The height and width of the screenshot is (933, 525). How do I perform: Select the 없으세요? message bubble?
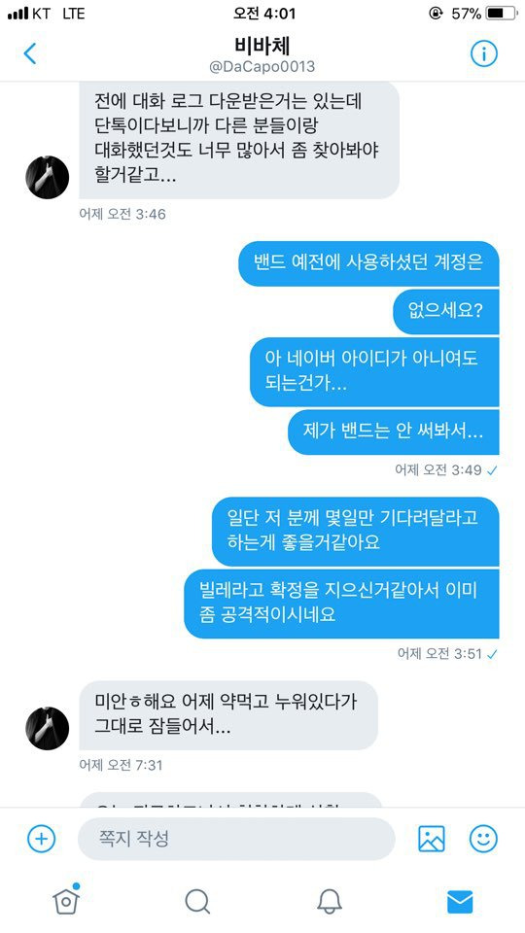[446, 312]
